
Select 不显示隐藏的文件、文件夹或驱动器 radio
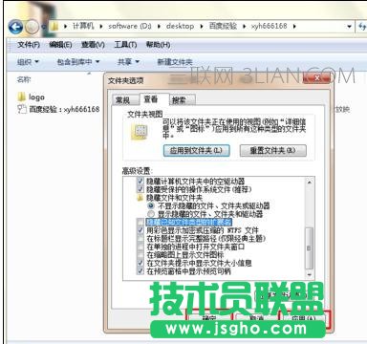tap(151, 205)
